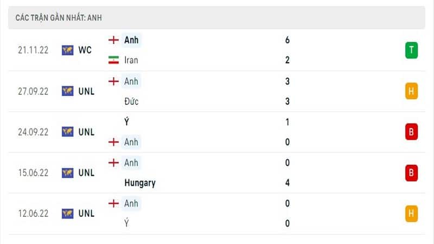Click the UNL label on 12.06.22 row
This screenshot has width=434, height=244.
click(86, 214)
